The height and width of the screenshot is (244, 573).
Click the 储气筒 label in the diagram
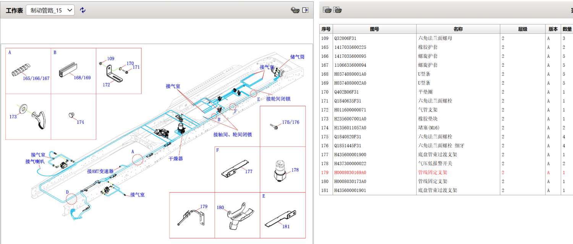[297, 57]
